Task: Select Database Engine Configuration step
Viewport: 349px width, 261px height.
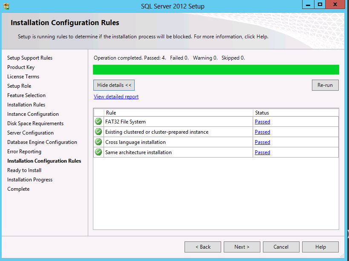Action: [42, 142]
